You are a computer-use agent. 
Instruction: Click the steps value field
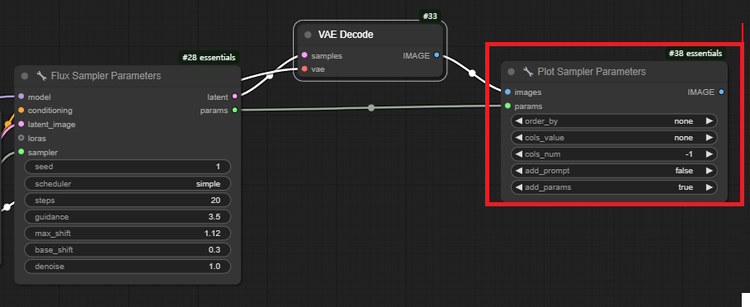(x=127, y=201)
